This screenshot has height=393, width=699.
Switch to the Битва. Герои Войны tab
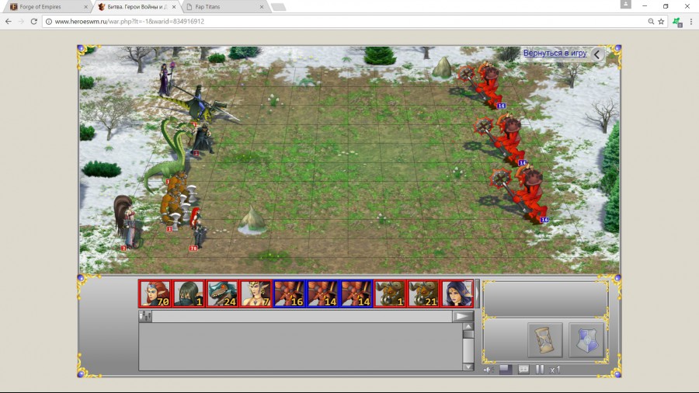[x=137, y=7]
